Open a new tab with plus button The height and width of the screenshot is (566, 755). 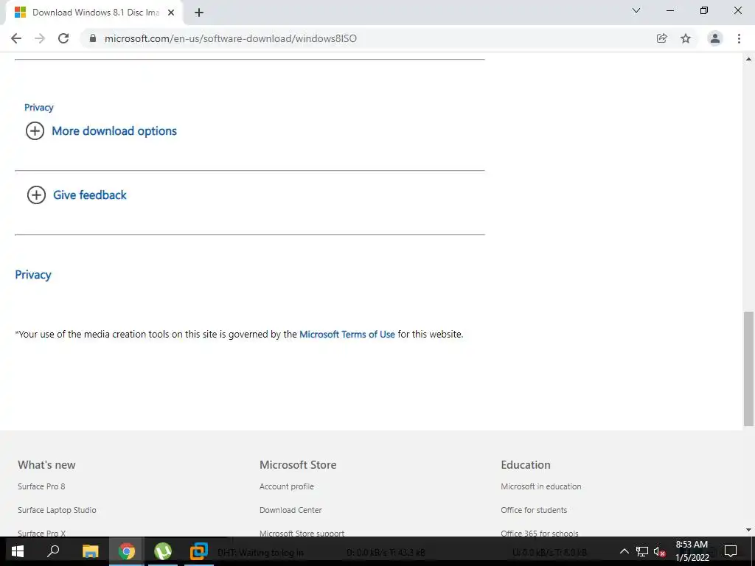tap(199, 13)
